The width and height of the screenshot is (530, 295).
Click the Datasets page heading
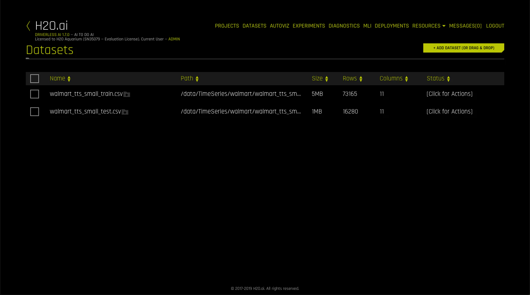click(50, 50)
